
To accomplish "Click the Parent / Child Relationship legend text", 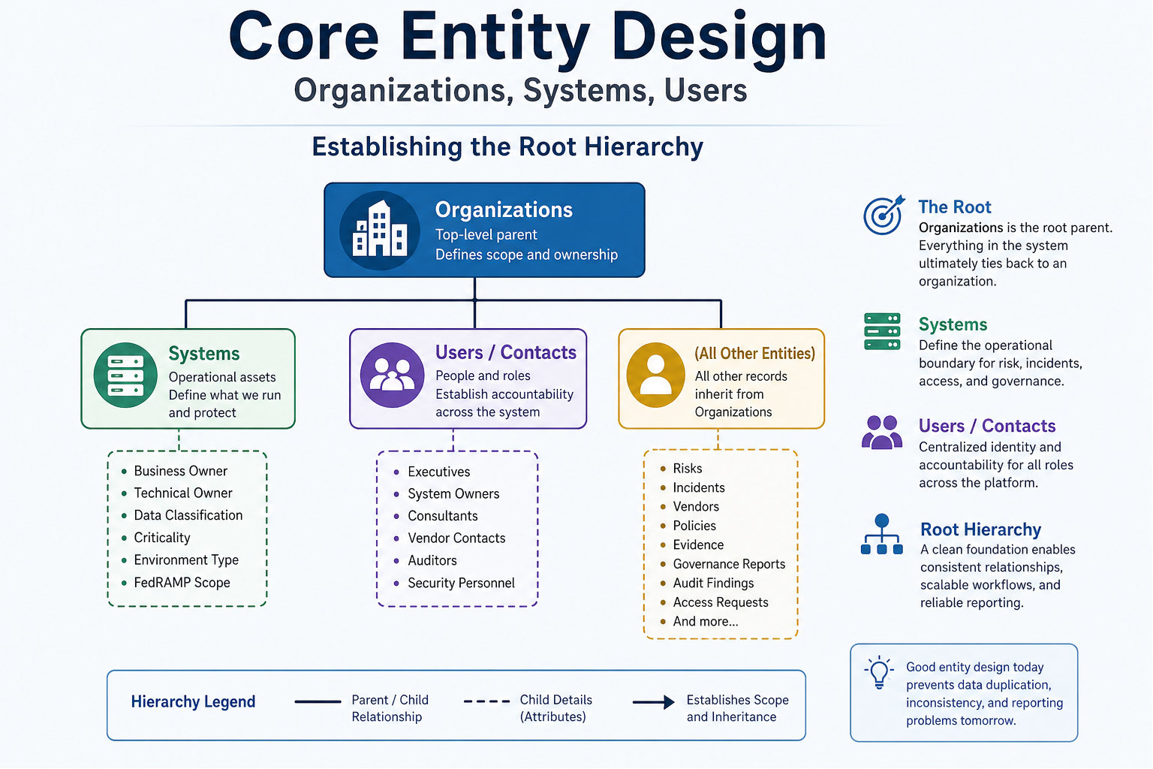I will point(390,708).
